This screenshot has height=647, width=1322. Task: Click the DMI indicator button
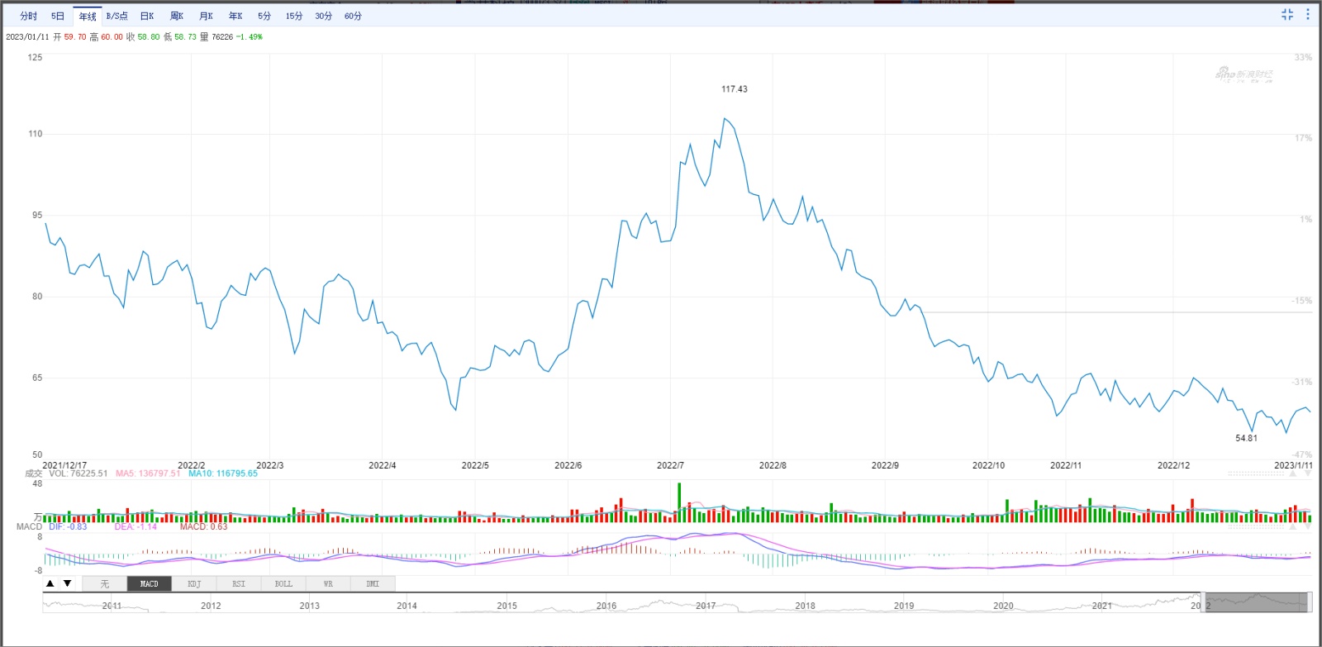[373, 583]
